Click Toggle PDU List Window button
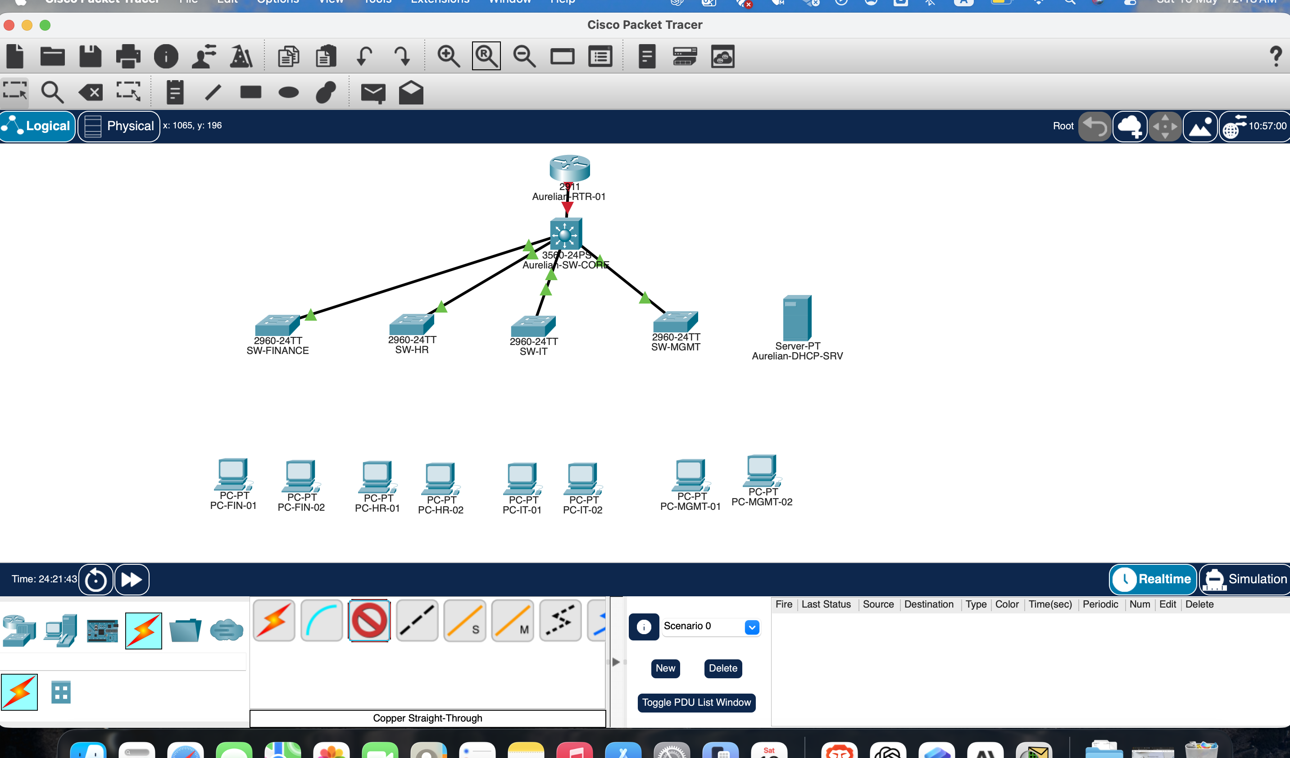This screenshot has width=1290, height=758. [696, 702]
